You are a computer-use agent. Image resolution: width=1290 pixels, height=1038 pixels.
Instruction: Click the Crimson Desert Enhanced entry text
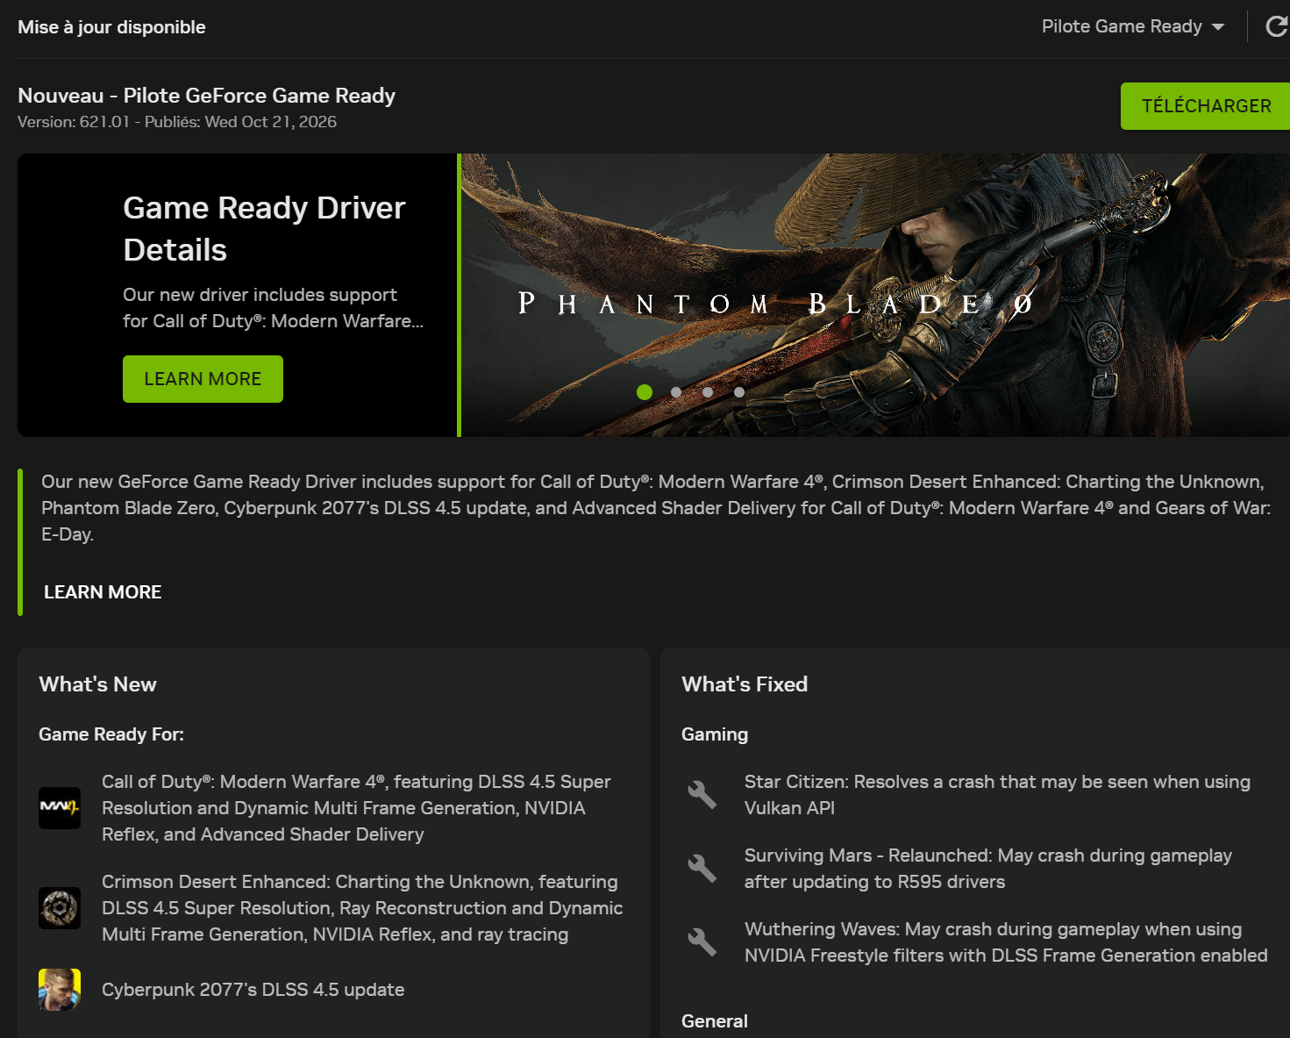(362, 908)
